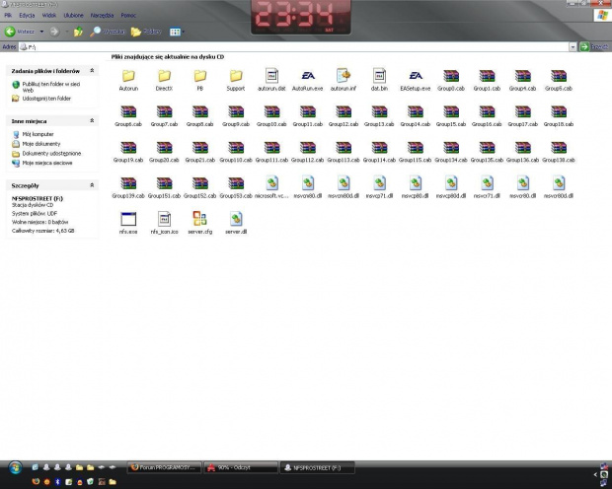Select the autorun.inf file
612x489 pixels.
coord(343,77)
